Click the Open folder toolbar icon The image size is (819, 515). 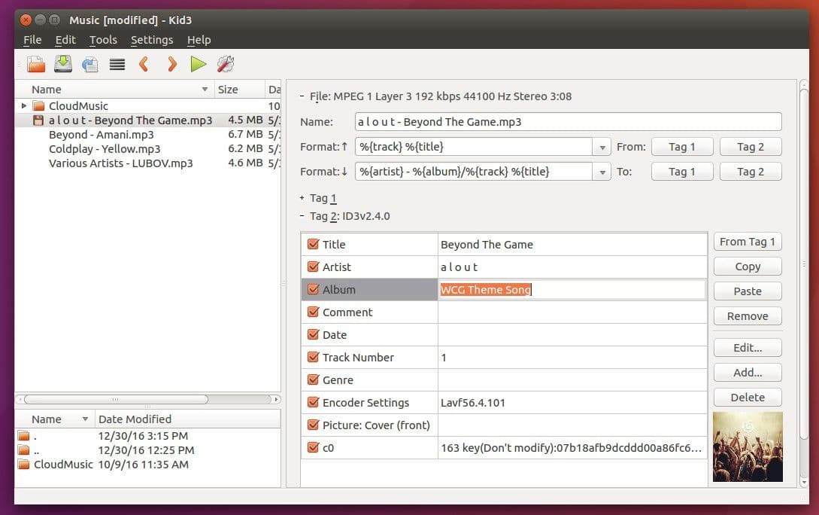[x=35, y=65]
